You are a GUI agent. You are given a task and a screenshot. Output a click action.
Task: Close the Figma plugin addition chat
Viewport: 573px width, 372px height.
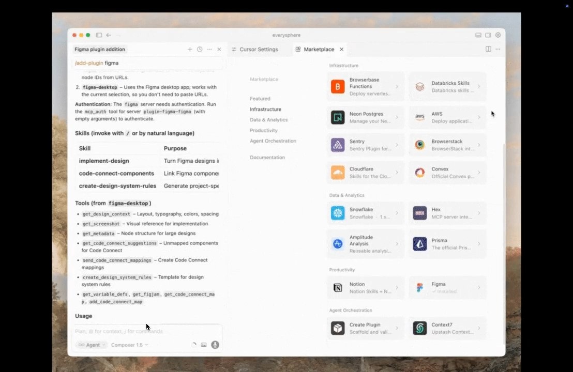(219, 49)
